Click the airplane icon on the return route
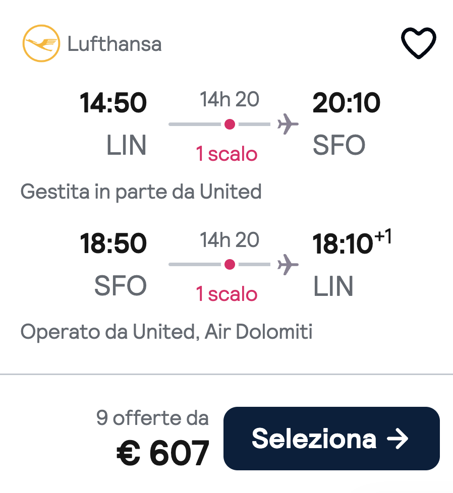Screen dimensions: 453x493 coord(288,264)
